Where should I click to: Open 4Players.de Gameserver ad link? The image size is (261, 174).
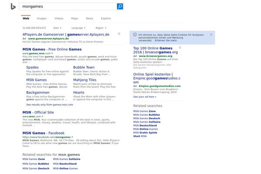tap(66, 34)
